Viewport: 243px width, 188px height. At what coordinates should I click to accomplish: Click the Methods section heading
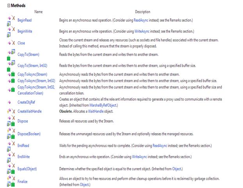18,5
